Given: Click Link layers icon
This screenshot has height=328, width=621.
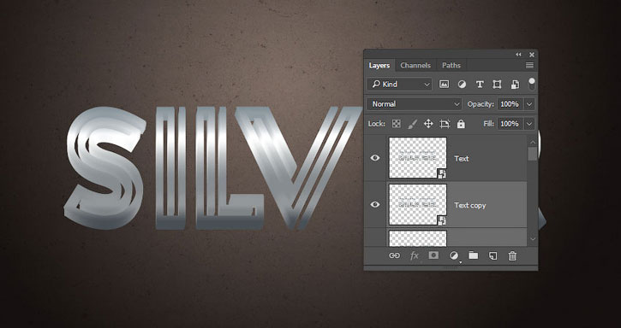Looking at the screenshot, I should [394, 255].
